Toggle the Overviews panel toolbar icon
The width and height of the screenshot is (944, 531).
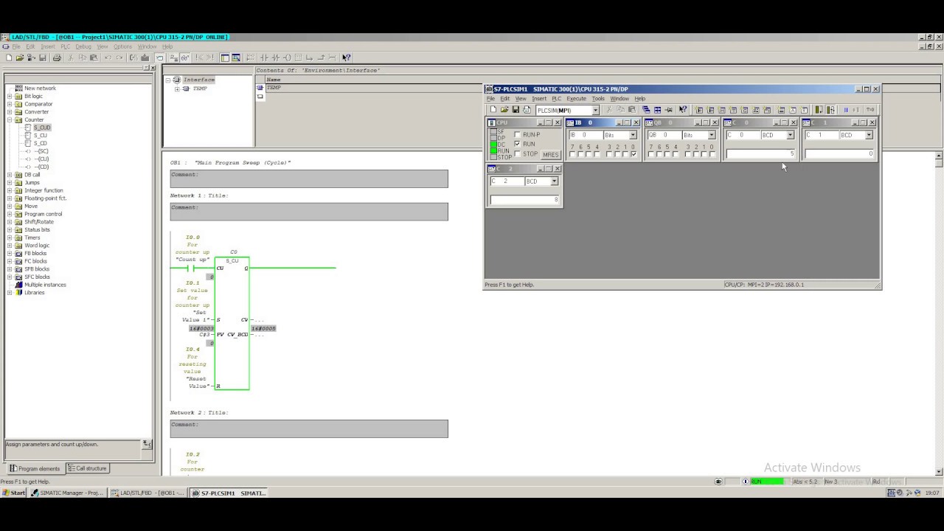225,58
